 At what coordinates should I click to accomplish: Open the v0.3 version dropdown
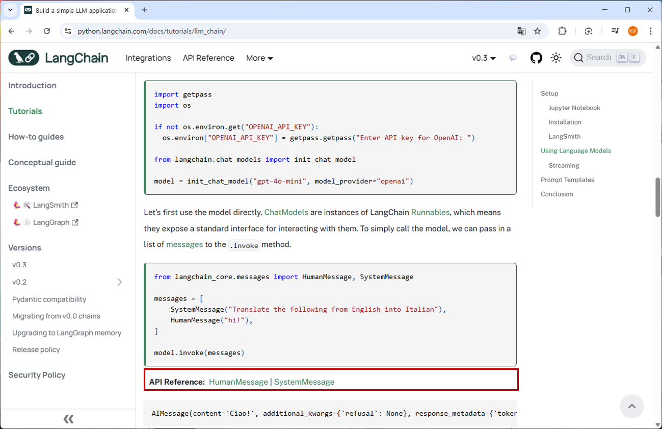click(484, 58)
